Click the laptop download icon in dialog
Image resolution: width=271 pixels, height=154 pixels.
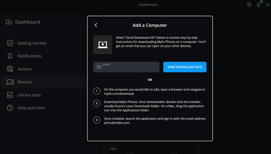[x=103, y=45]
